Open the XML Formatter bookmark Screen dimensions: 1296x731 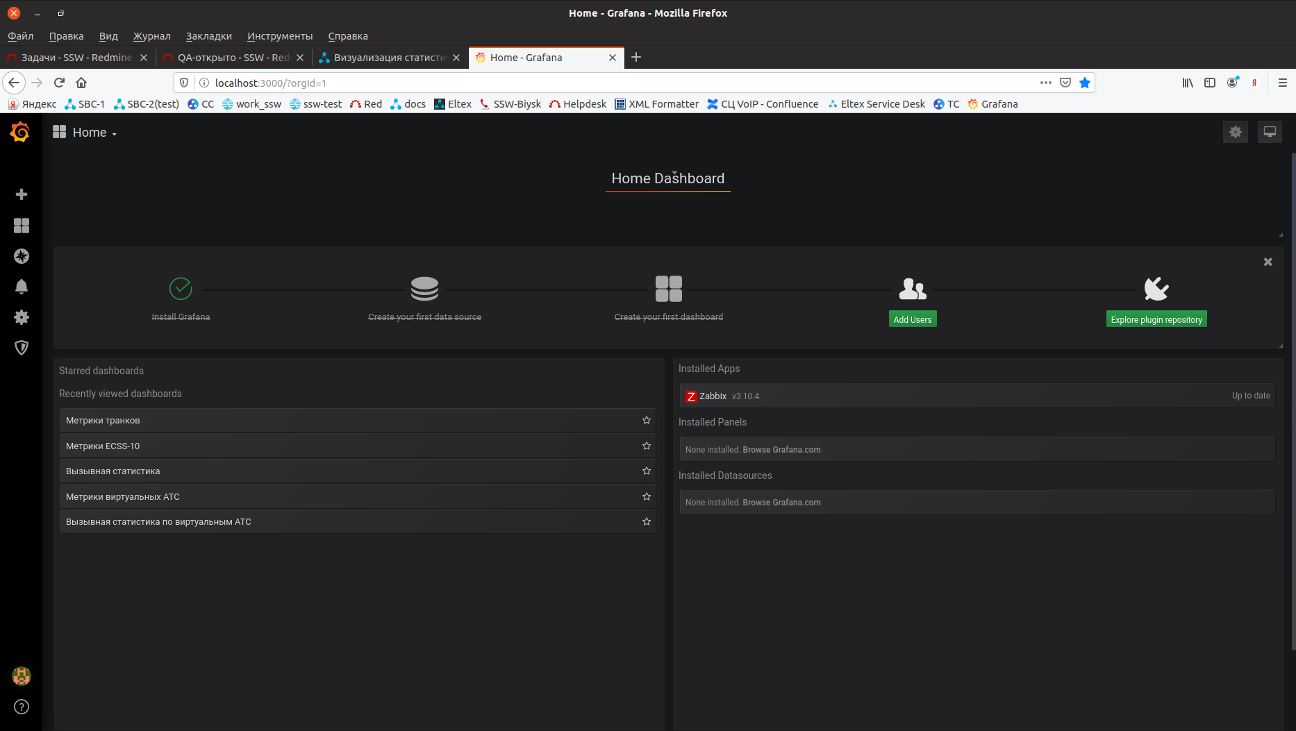coord(656,104)
